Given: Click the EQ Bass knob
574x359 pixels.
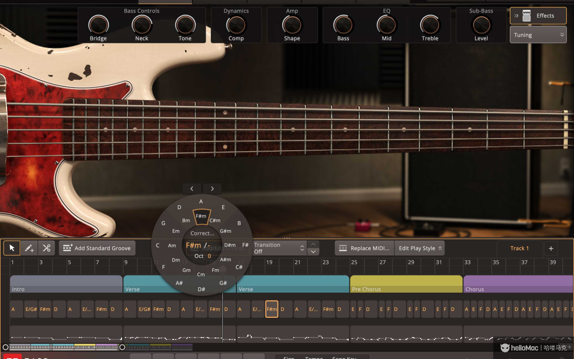Looking at the screenshot, I should pyautogui.click(x=343, y=25).
